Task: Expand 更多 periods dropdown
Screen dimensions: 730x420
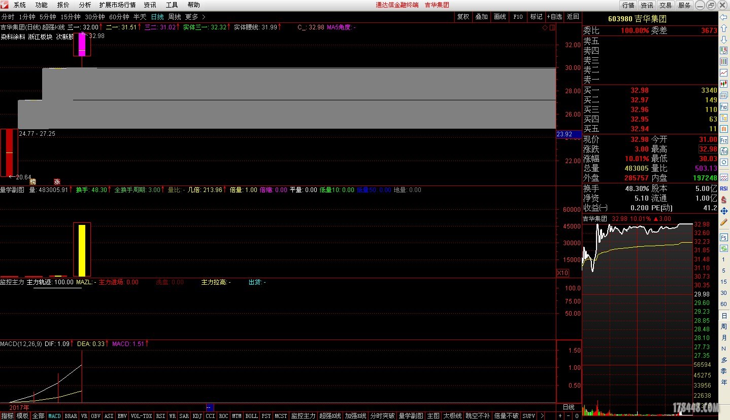Action: pos(195,17)
